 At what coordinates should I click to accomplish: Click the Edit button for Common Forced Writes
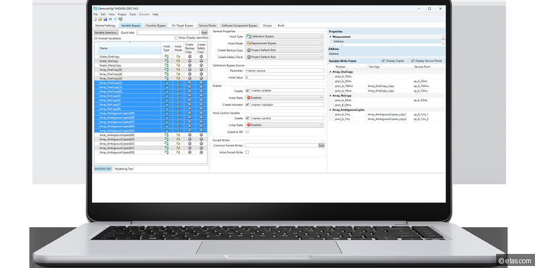tap(321, 145)
